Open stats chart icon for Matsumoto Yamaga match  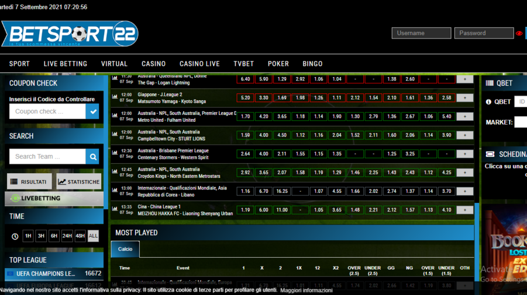[x=115, y=97]
